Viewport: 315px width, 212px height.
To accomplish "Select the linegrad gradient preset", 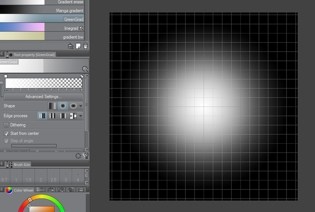I will pos(42,28).
